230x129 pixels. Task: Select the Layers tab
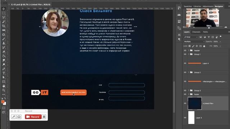pyautogui.click(x=187, y=32)
